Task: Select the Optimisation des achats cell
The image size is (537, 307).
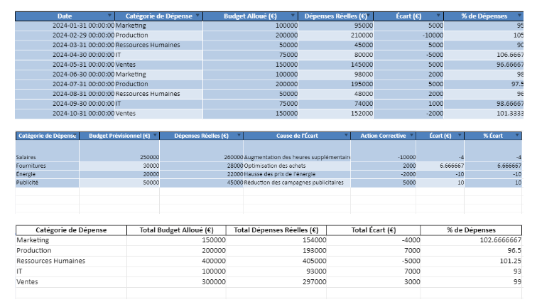Action: 297,166
